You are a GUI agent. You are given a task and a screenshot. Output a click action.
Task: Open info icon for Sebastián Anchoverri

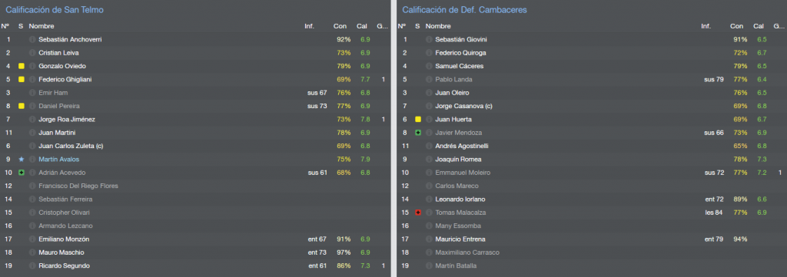32,39
